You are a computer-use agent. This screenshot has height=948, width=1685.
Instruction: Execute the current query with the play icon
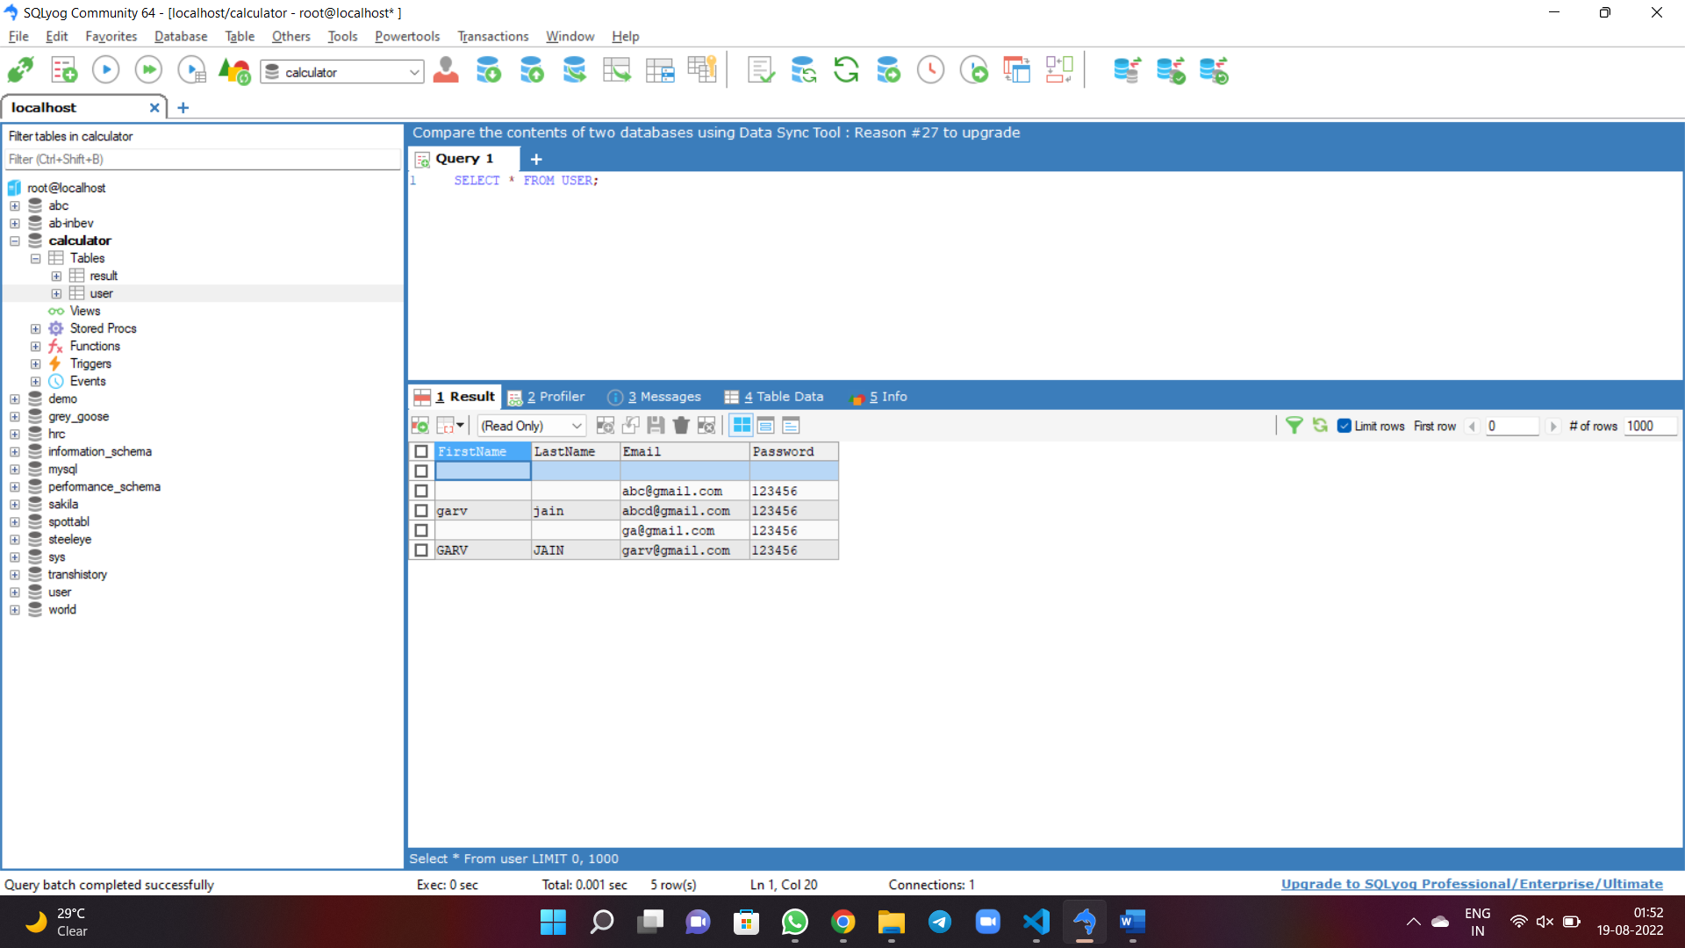tap(106, 70)
